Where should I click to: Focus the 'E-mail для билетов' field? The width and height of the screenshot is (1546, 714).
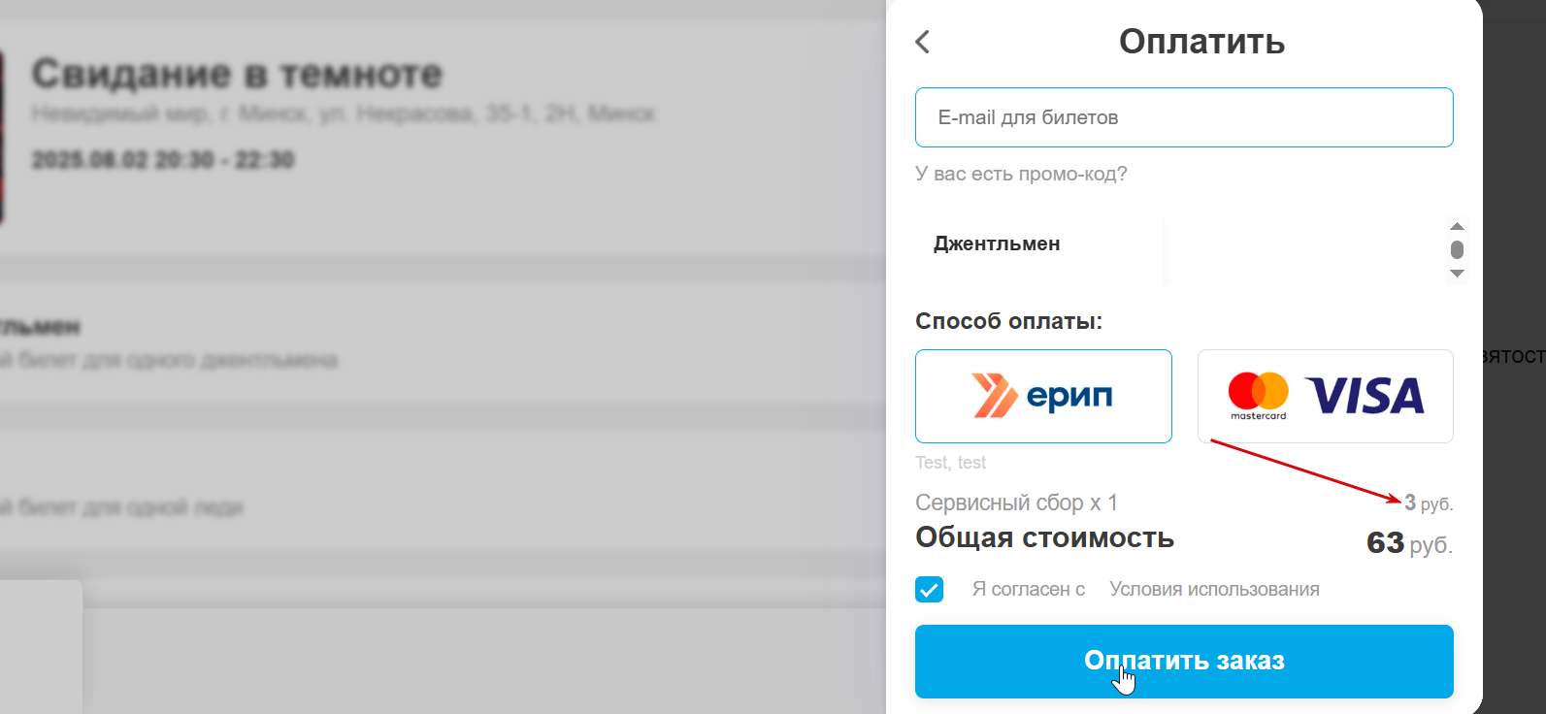point(1184,117)
